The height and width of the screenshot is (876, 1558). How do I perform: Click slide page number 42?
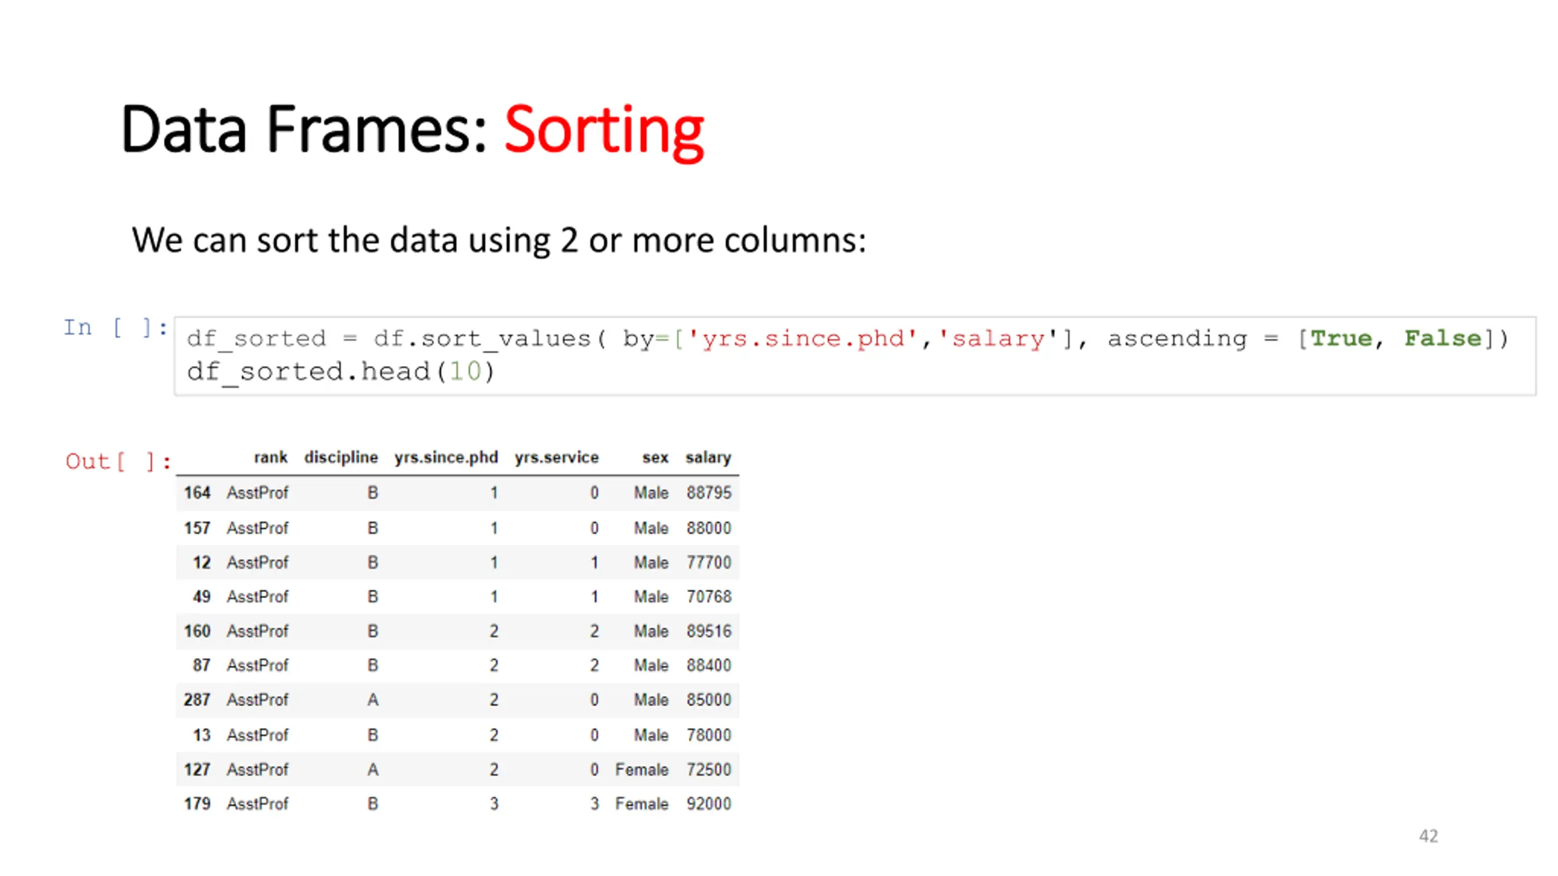point(1428,836)
